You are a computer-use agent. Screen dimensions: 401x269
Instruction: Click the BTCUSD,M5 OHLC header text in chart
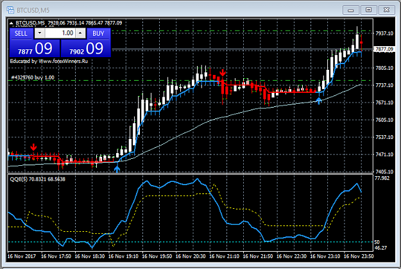pos(69,23)
